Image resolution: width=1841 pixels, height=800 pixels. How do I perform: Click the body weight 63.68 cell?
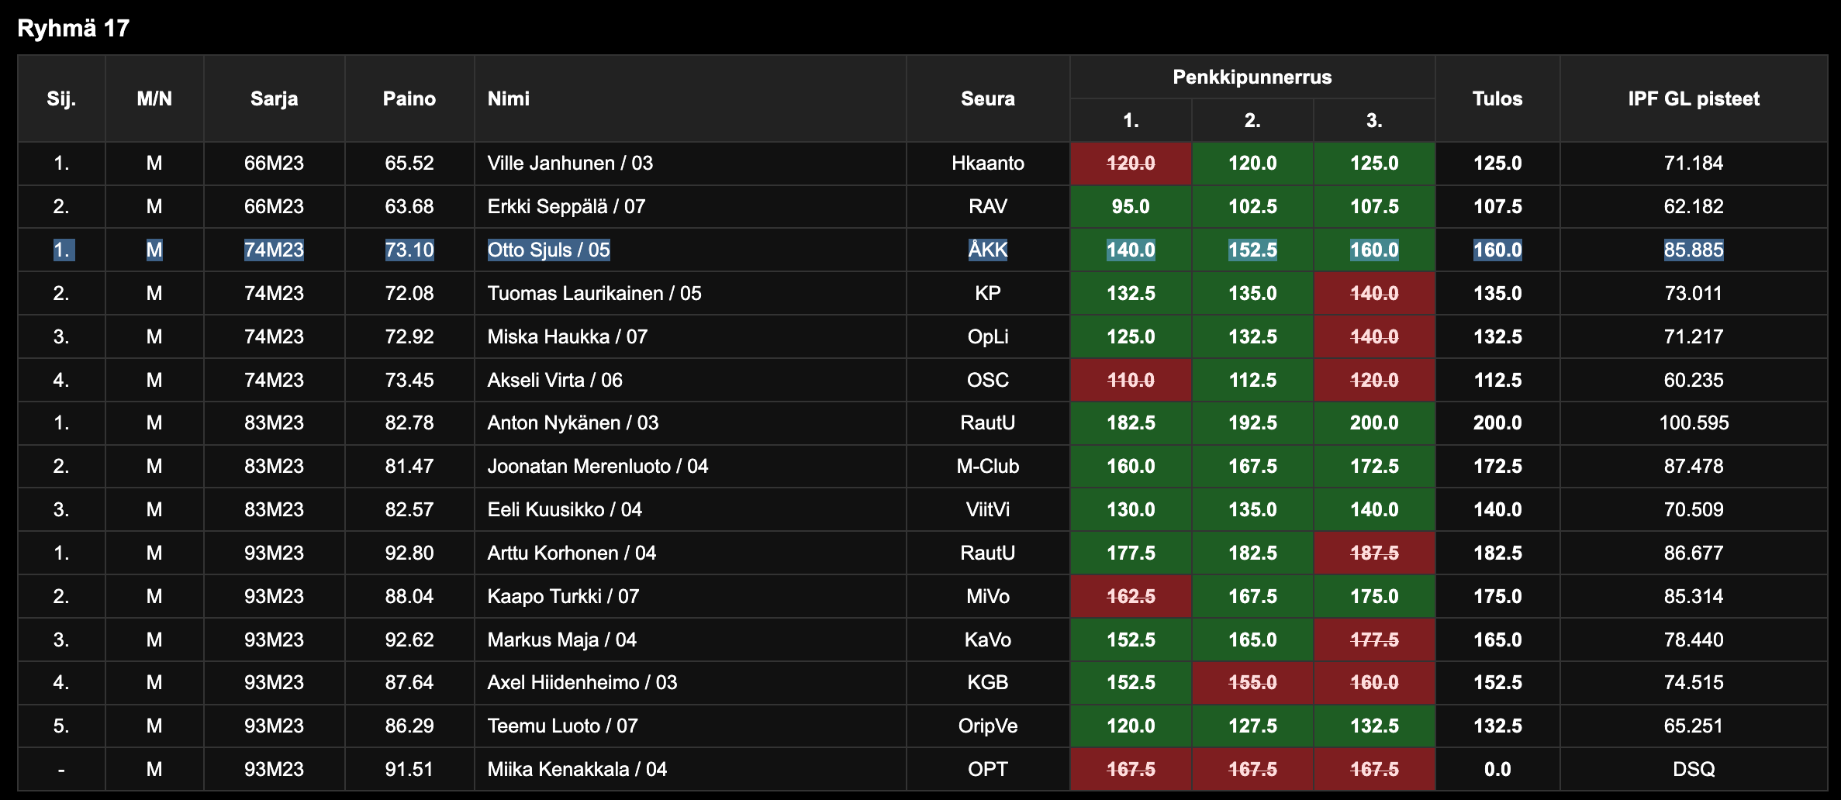[409, 206]
